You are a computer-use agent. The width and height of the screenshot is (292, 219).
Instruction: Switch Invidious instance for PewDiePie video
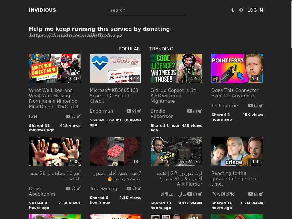pyautogui.click(x=261, y=194)
